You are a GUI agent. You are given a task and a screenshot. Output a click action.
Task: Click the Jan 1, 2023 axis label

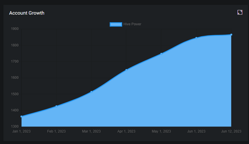click(x=21, y=131)
